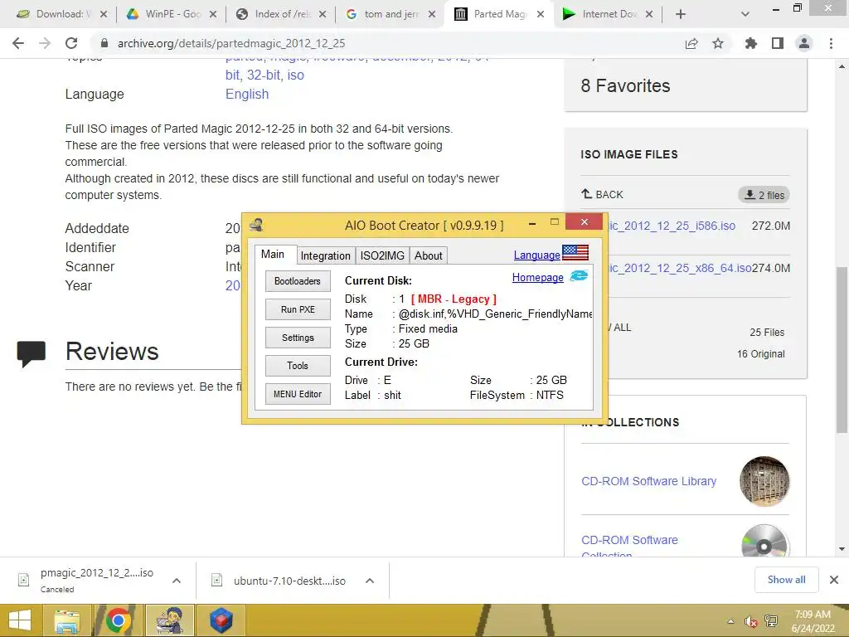849x637 pixels.
Task: Click the 25 Files count
Action: [767, 333]
